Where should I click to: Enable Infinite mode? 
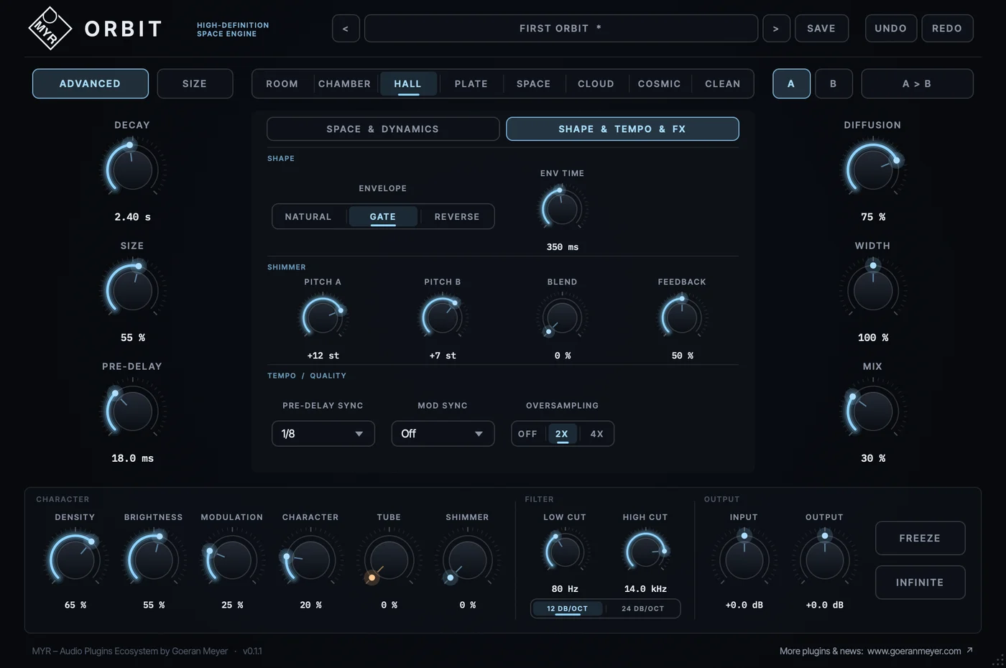(920, 583)
